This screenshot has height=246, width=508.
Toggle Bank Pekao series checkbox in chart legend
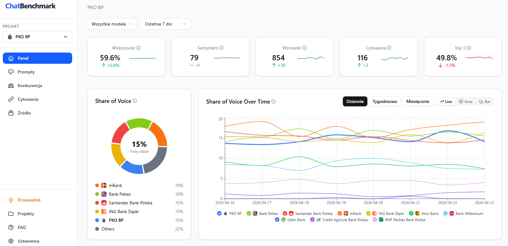pos(249,213)
